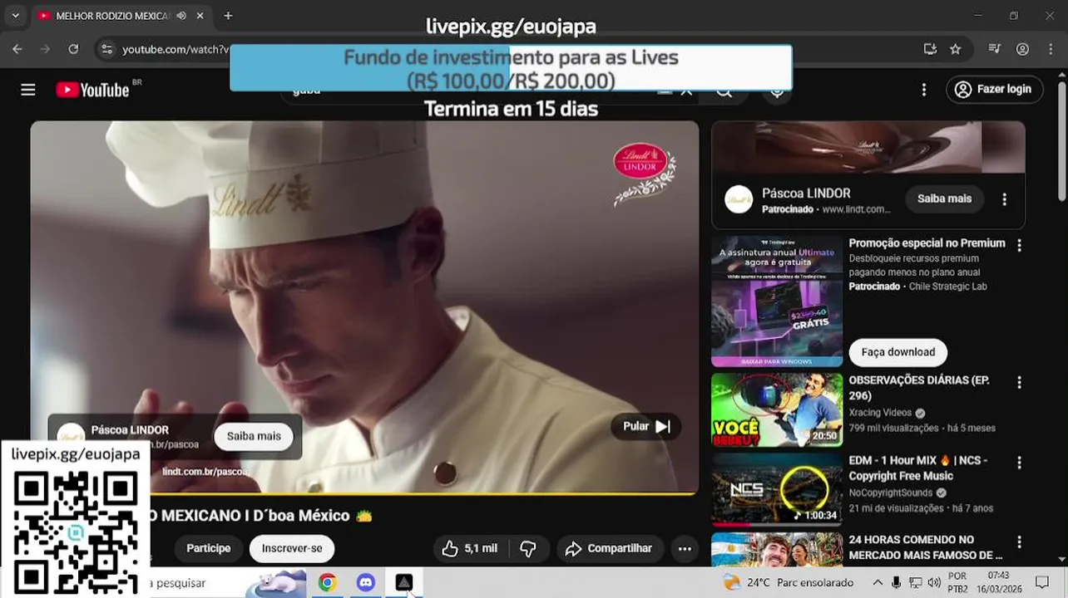Viewport: 1068px width, 598px height.
Task: Open the tab search dropdown arrow
Action: coord(15,16)
